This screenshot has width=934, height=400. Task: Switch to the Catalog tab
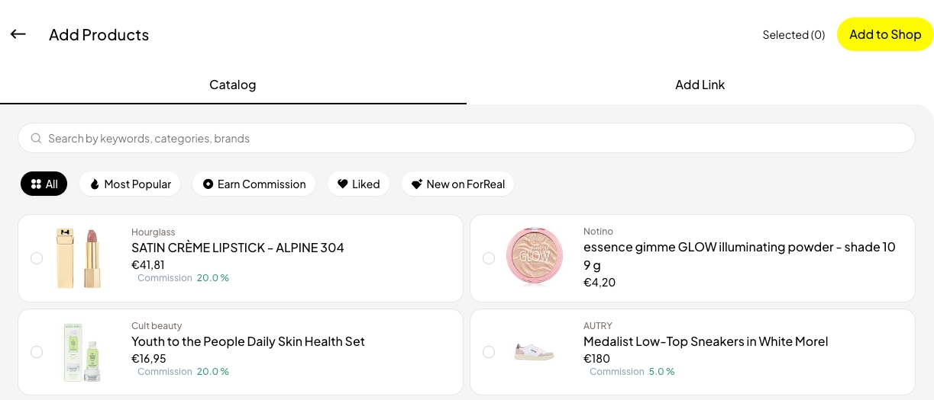233,85
